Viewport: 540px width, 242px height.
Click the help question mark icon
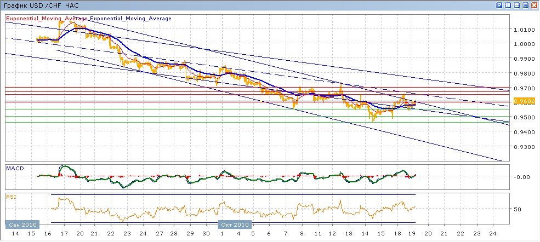[x=499, y=5]
